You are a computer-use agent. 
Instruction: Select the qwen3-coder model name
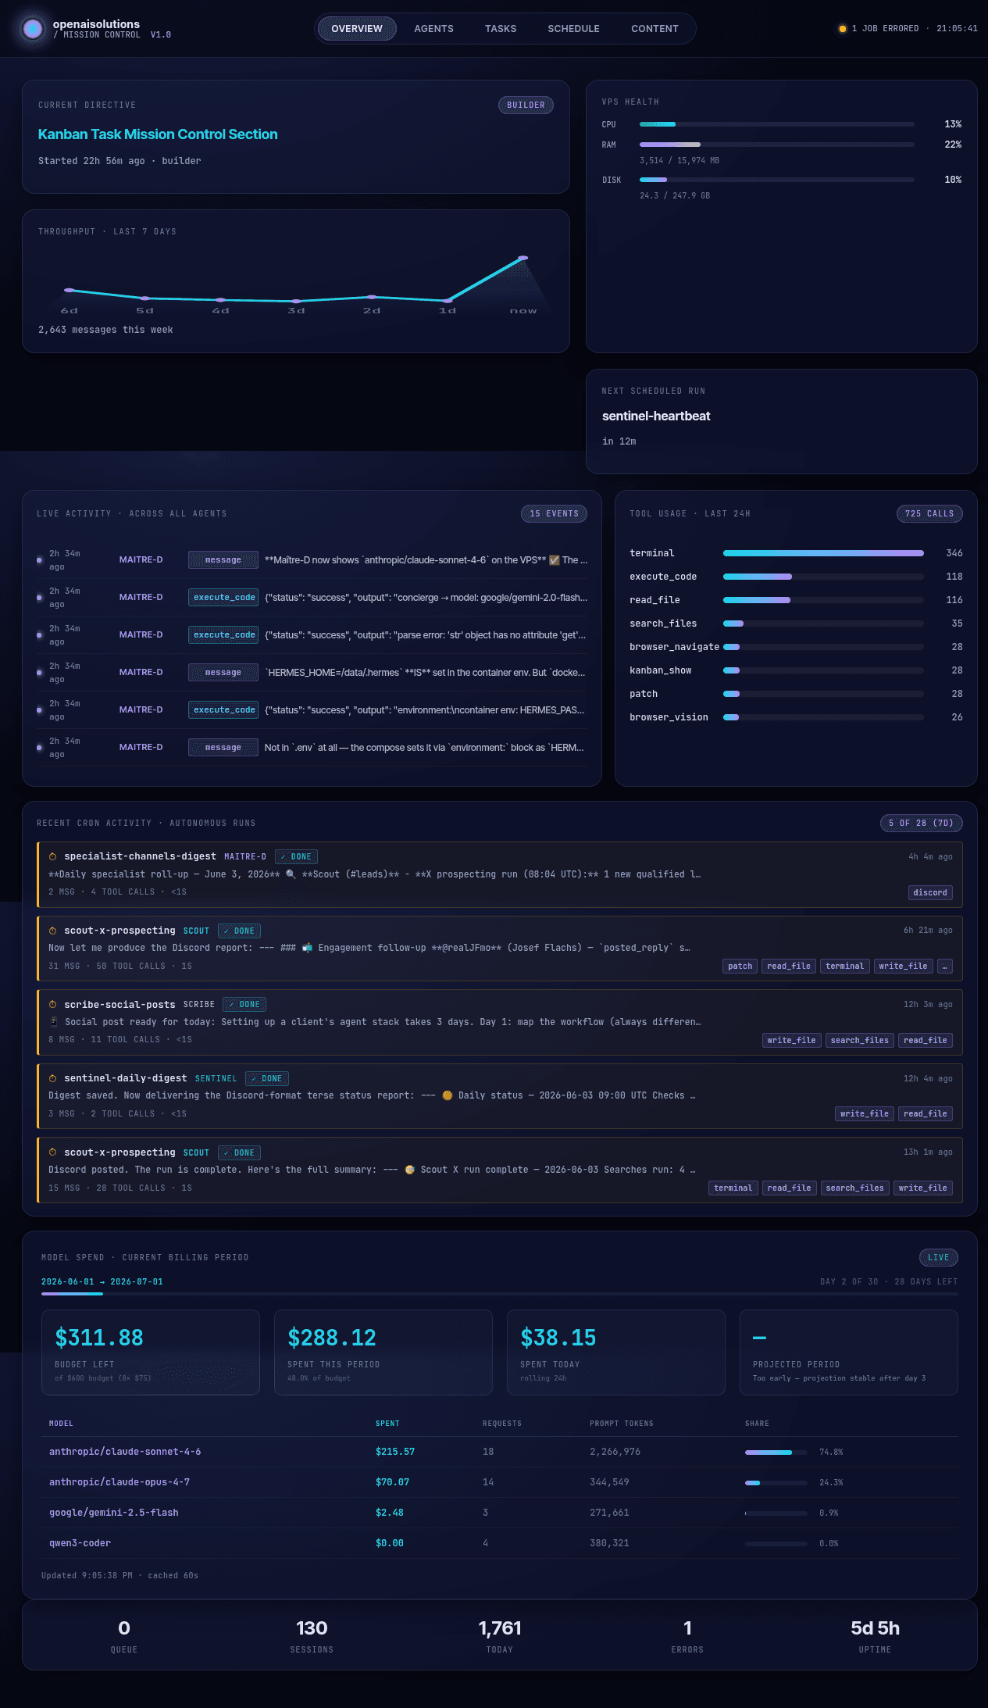pos(80,1543)
